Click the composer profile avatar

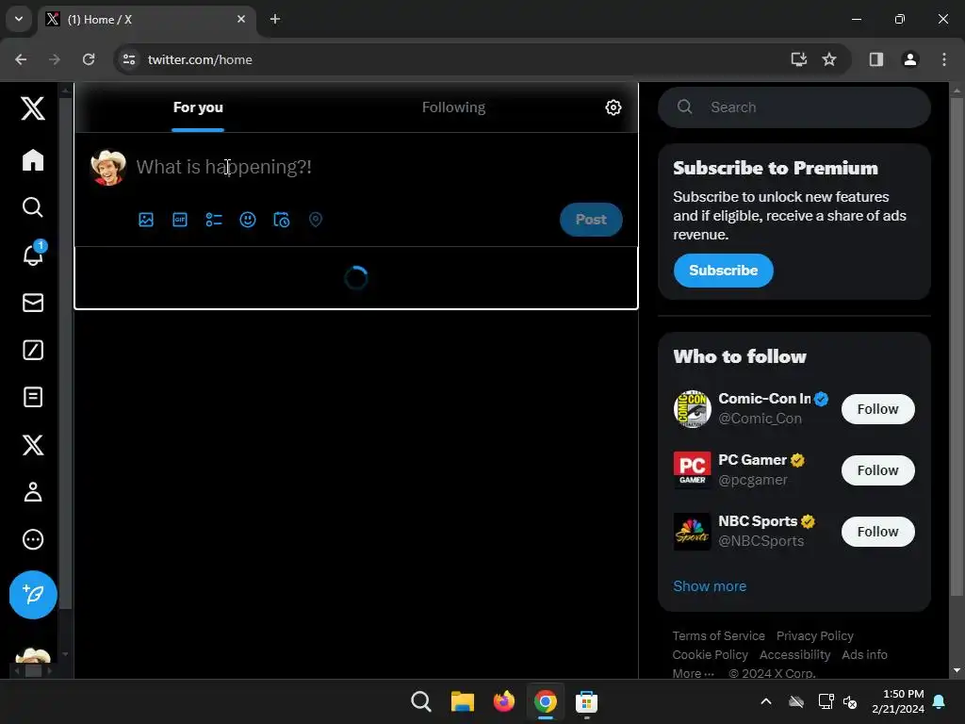click(x=108, y=167)
